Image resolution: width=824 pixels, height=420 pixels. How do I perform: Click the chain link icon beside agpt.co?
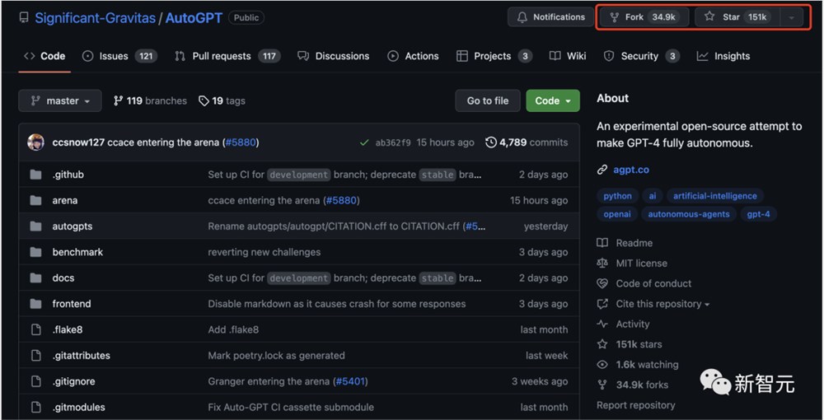click(602, 170)
